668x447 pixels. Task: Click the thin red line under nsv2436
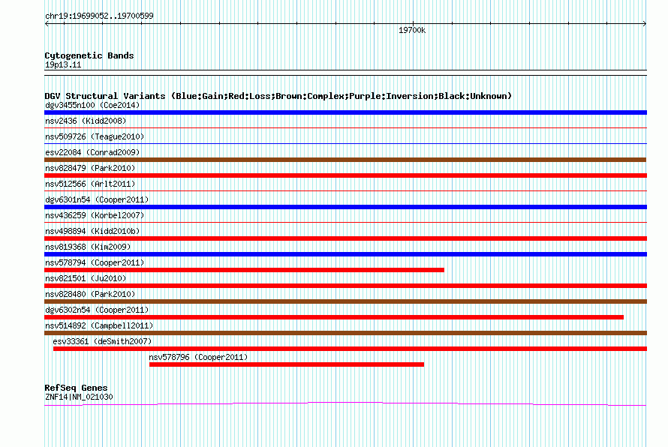(345, 127)
